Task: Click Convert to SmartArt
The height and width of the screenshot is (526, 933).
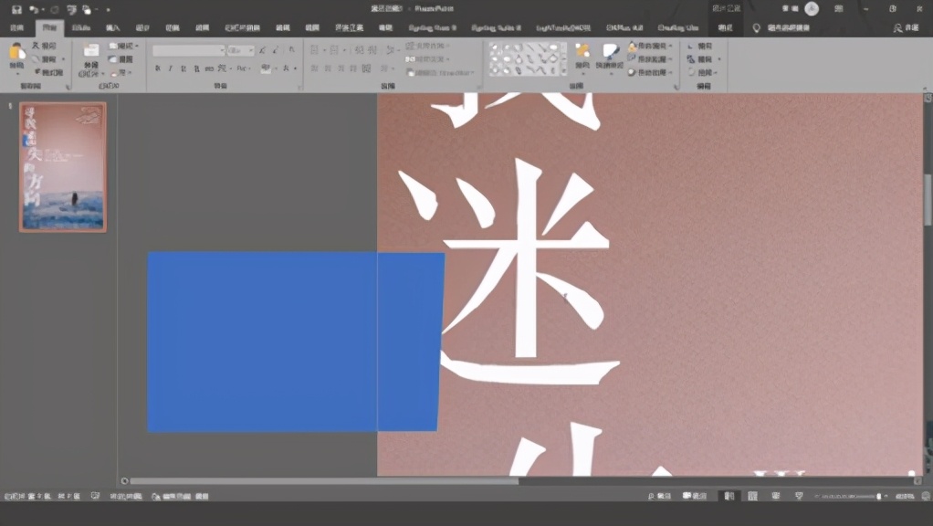Action: [x=440, y=72]
